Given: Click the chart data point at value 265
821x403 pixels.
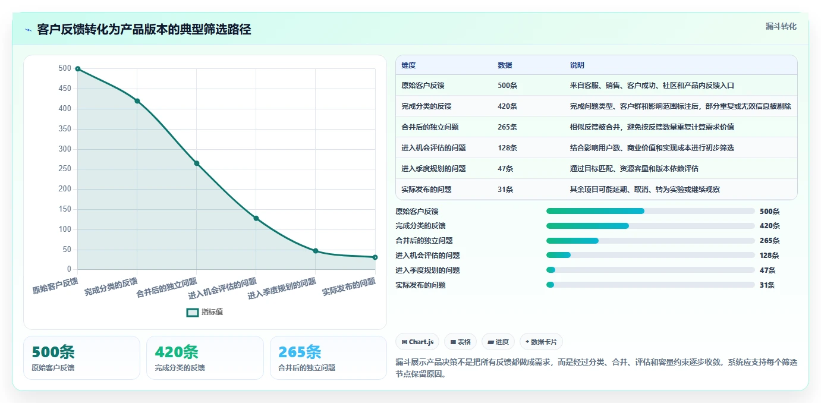Looking at the screenshot, I should point(197,163).
